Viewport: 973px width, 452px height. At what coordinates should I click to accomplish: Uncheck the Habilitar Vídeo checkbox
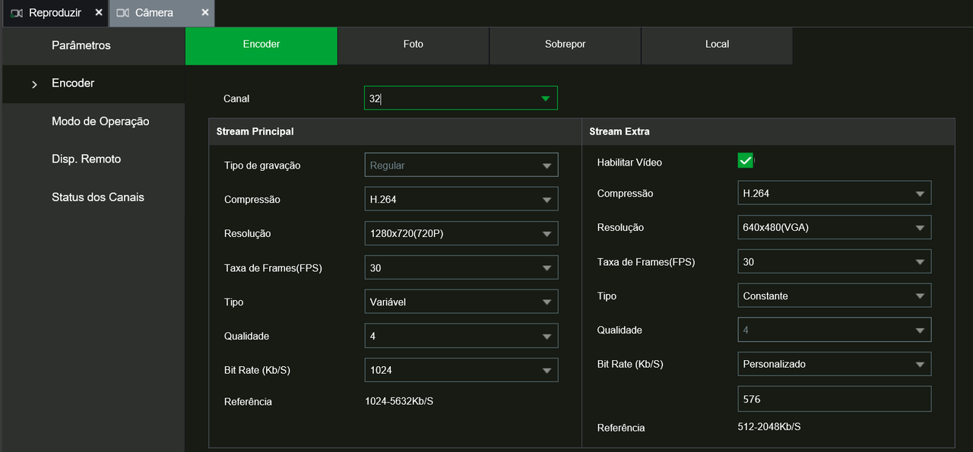(x=745, y=160)
